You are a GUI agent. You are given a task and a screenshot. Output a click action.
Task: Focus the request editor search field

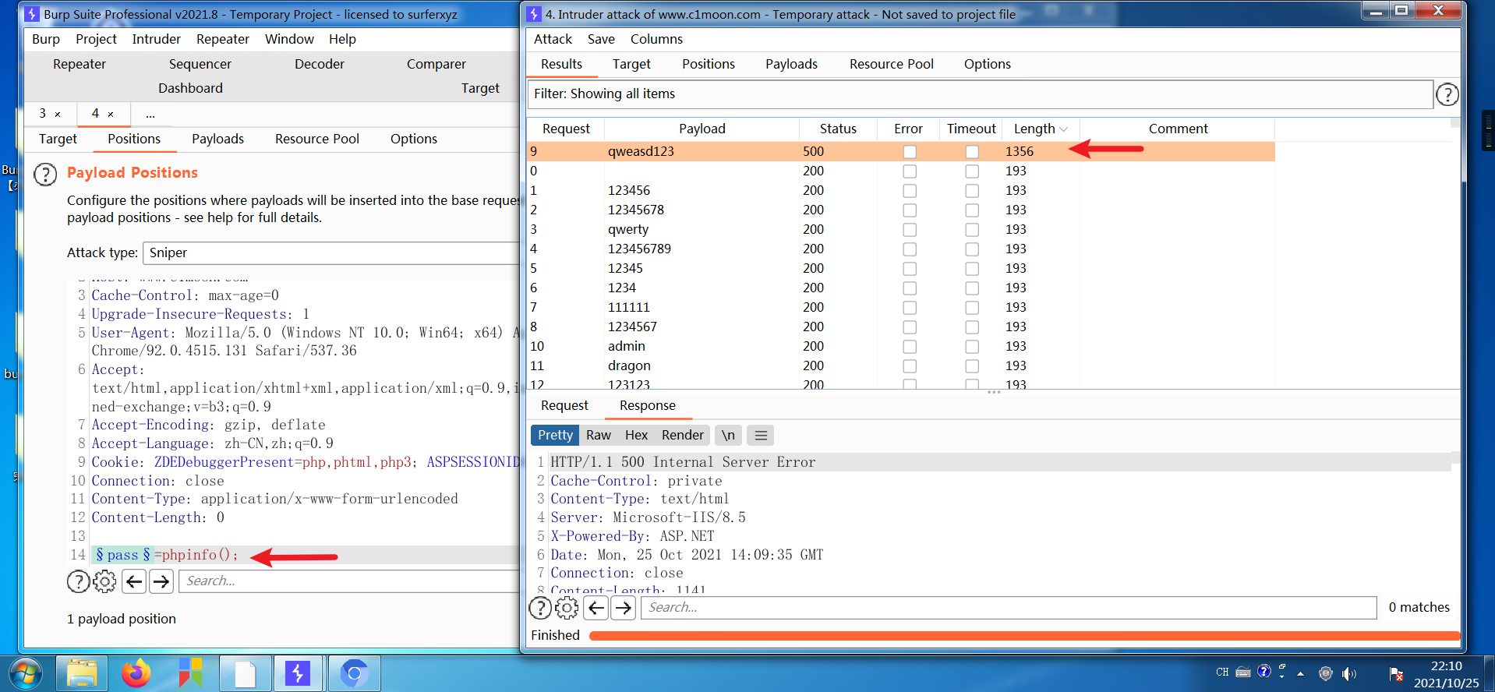[x=349, y=581]
